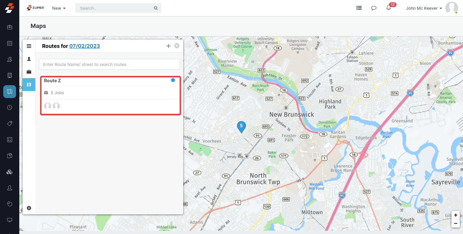Select the Tags icon in the left sidebar
463x234 pixels.
coord(9,123)
